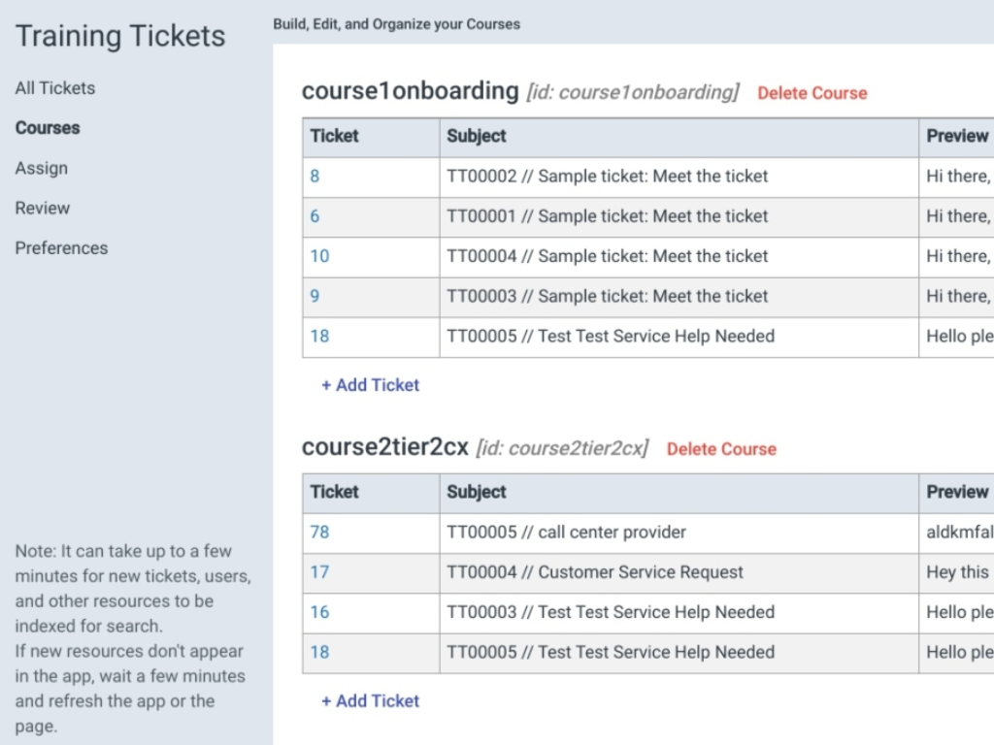Navigate to the Review section

pos(43,208)
